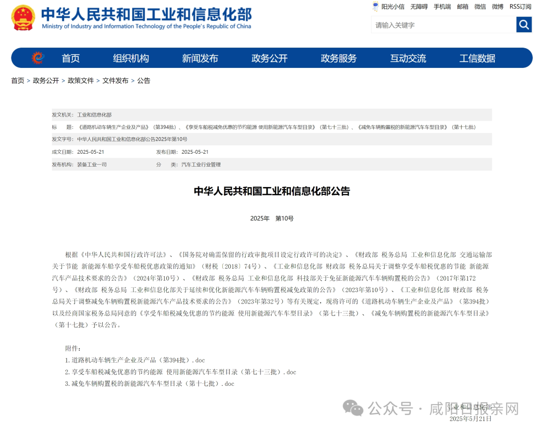This screenshot has height=430, width=536.
Task: Click the 2025年5月21日 signature date
Action: (x=470, y=419)
